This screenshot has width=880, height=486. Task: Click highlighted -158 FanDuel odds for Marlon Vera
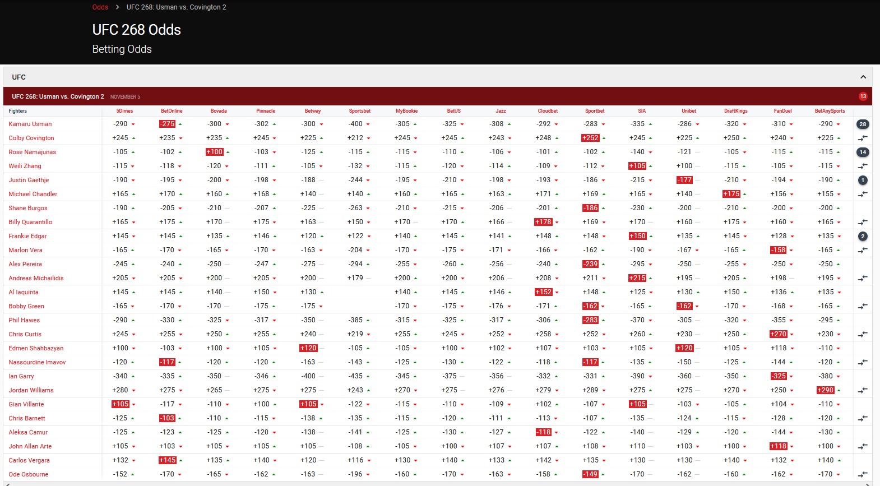tap(779, 250)
